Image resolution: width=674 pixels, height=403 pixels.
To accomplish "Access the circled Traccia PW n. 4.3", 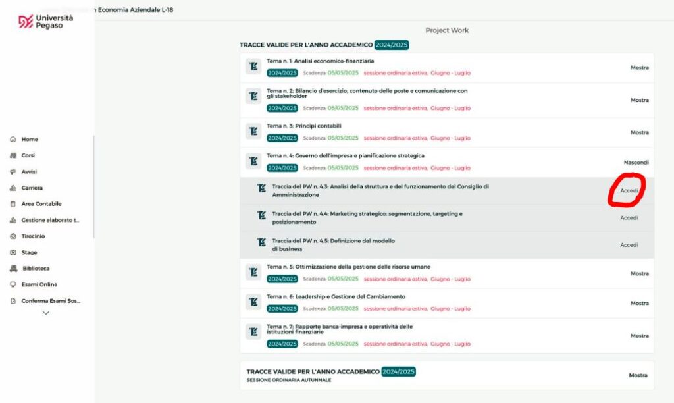I will pos(630,189).
